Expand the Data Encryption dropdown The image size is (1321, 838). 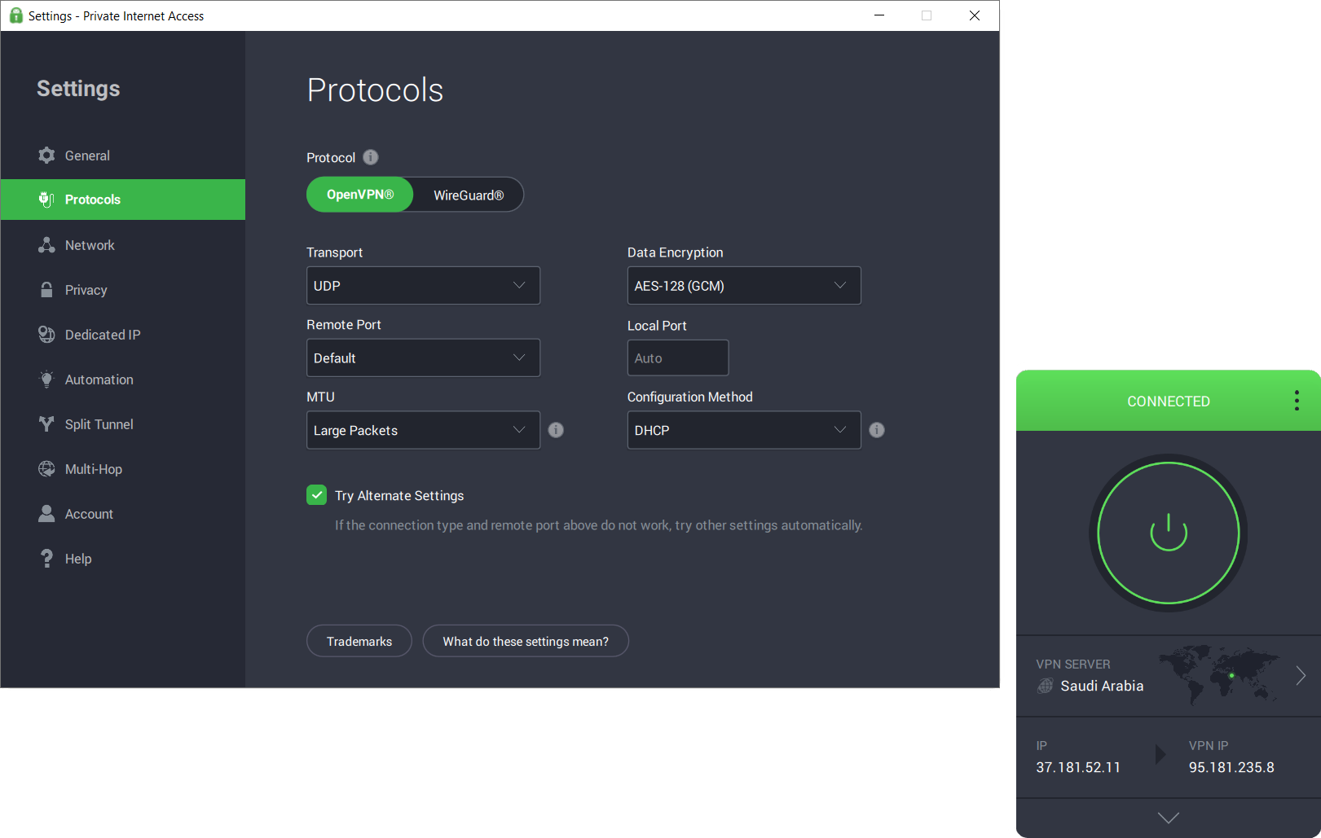click(x=743, y=285)
